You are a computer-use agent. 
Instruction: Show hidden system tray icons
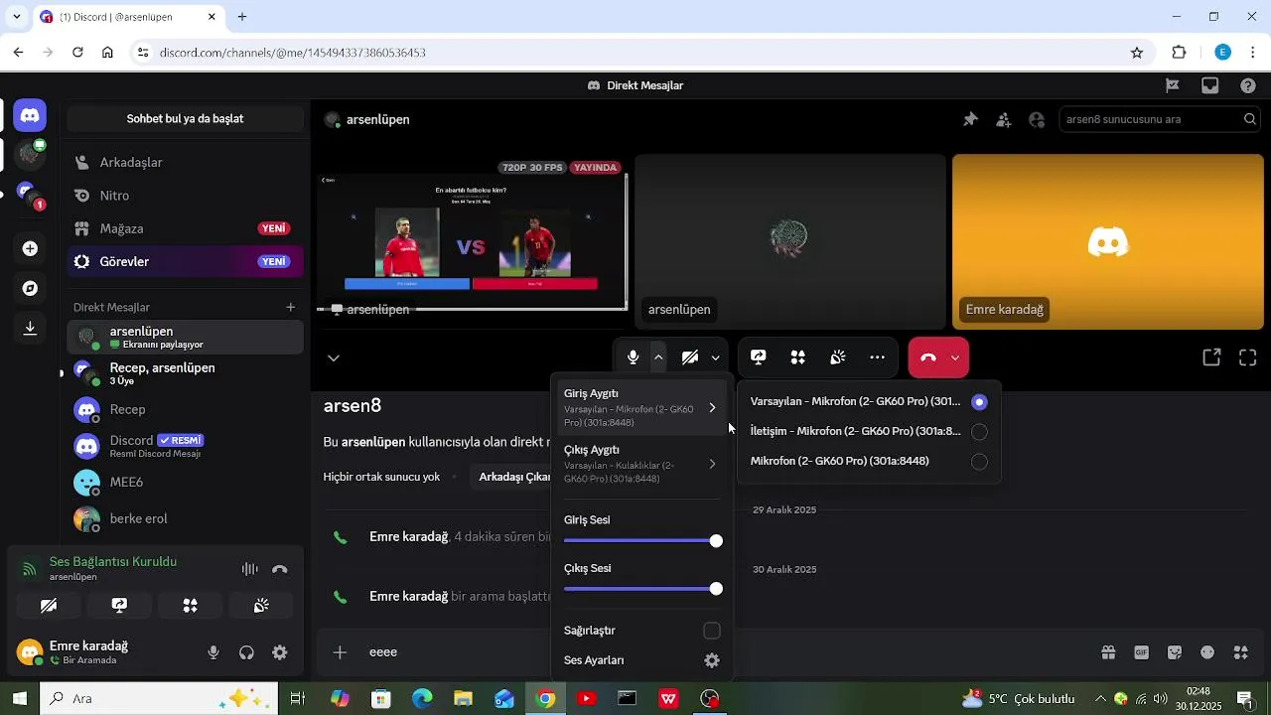pyautogui.click(x=1099, y=698)
